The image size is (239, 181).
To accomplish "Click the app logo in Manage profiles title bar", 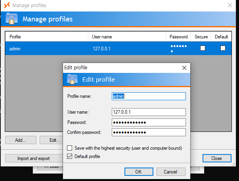I will (x=7, y=6).
